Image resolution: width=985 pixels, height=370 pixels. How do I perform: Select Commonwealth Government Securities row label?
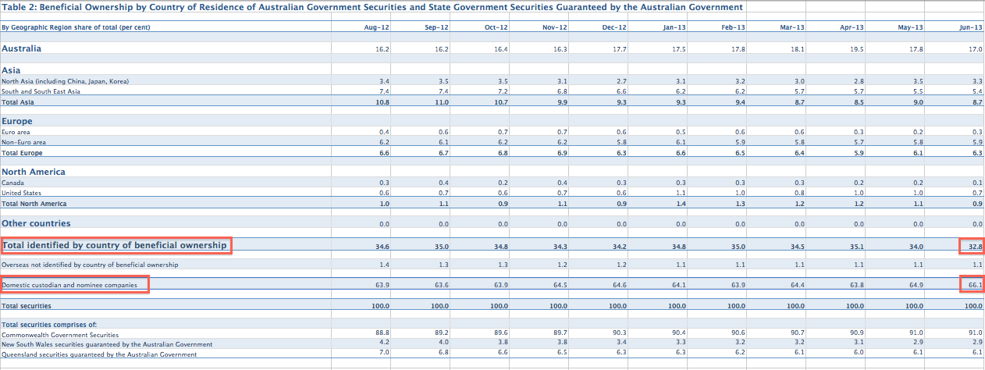click(x=60, y=334)
